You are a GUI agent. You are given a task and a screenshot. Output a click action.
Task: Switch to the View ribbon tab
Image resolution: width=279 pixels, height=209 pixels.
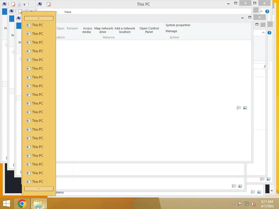coord(68,12)
